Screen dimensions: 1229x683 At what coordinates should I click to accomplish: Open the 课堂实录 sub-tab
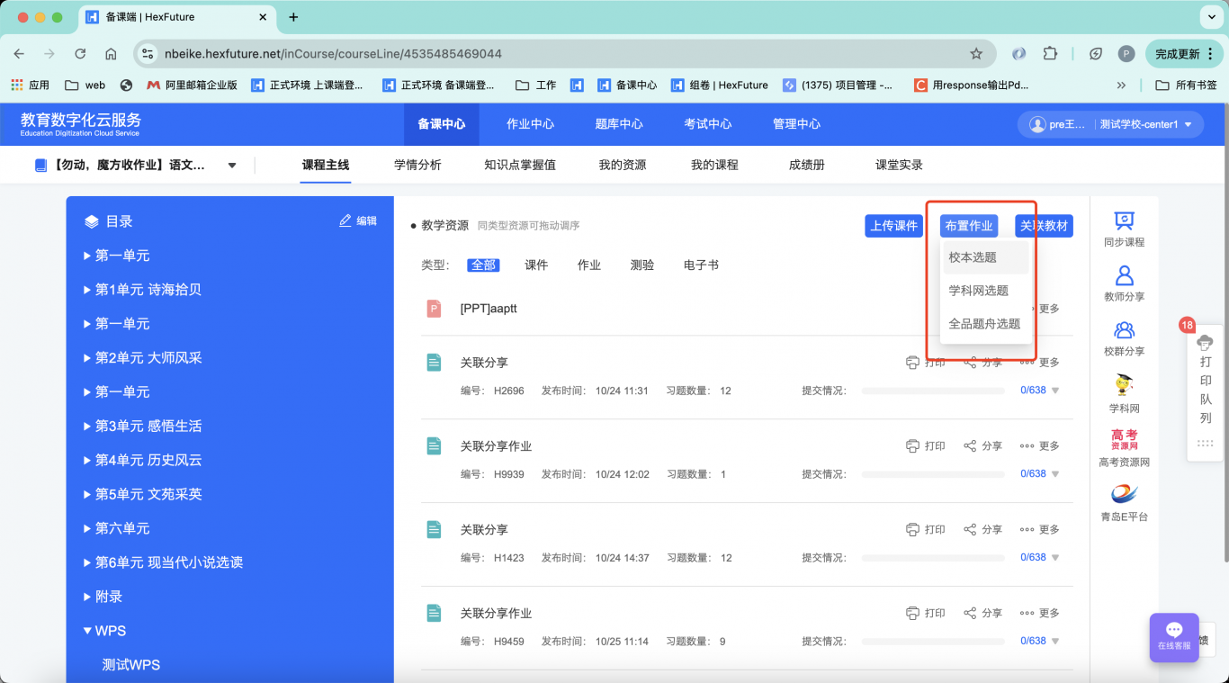coord(899,166)
